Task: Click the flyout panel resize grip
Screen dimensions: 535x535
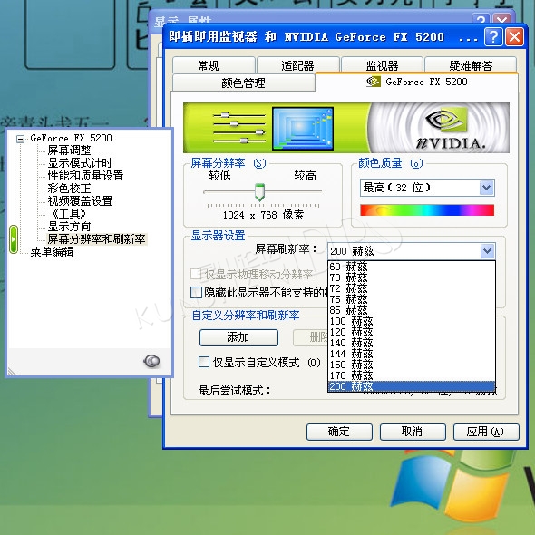Action: [12, 371]
